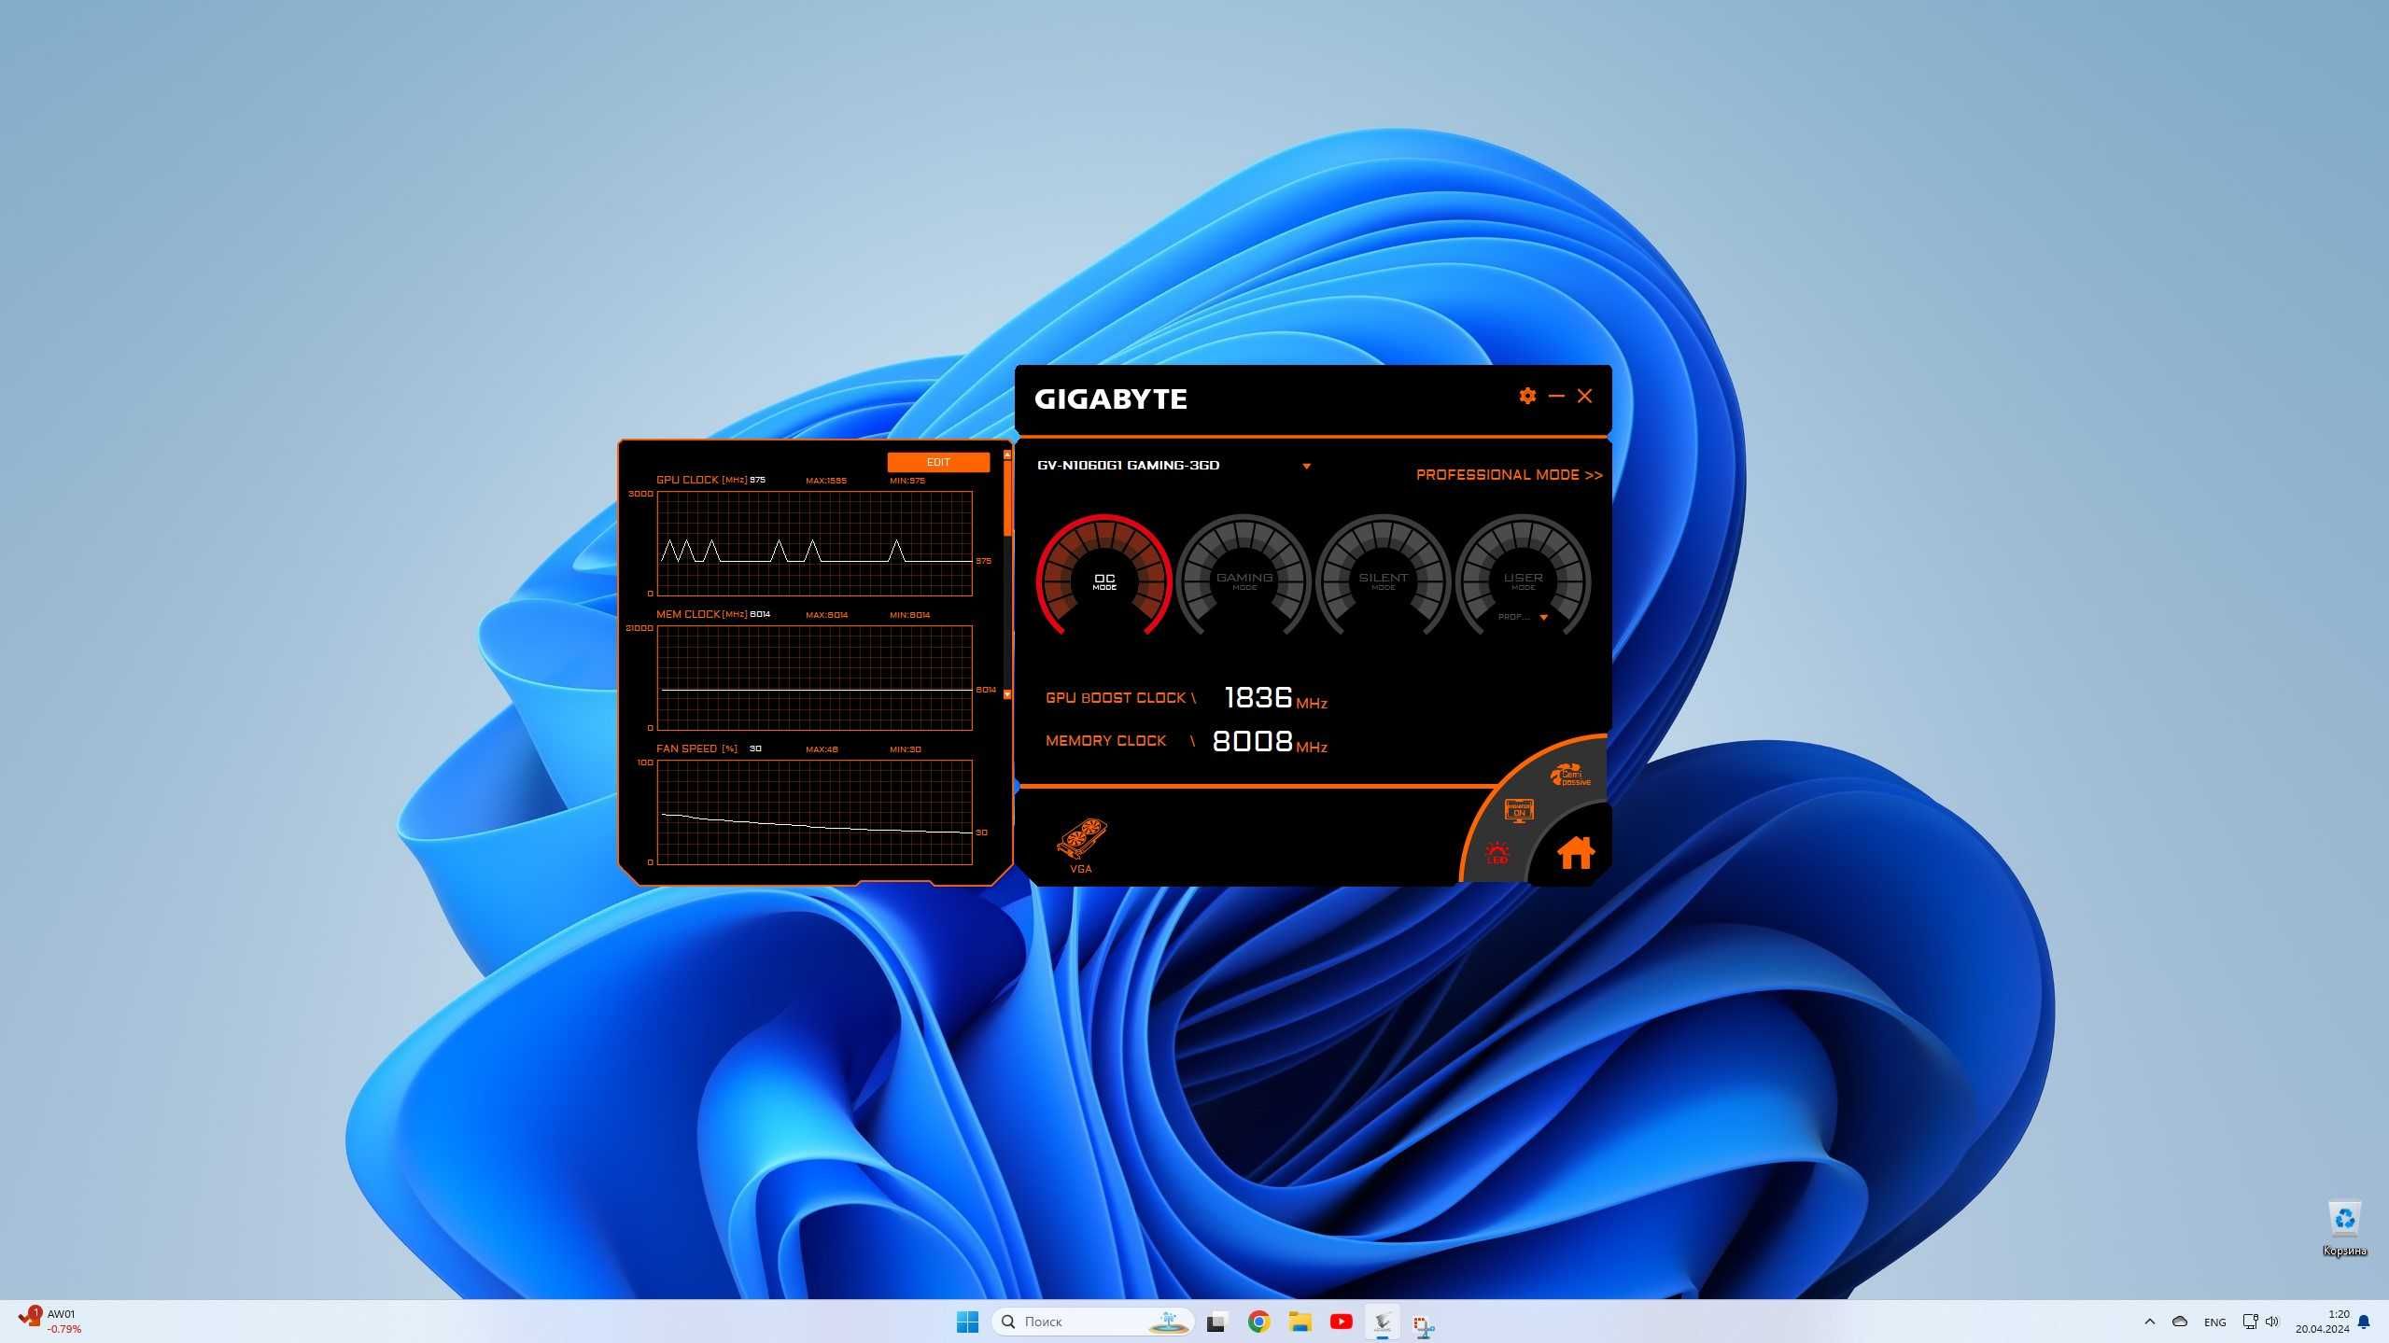
Task: Click the GIGABYTE logo title
Action: pyautogui.click(x=1111, y=399)
